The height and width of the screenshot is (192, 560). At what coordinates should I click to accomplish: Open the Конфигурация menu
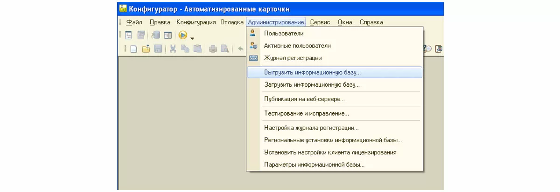pyautogui.click(x=196, y=22)
